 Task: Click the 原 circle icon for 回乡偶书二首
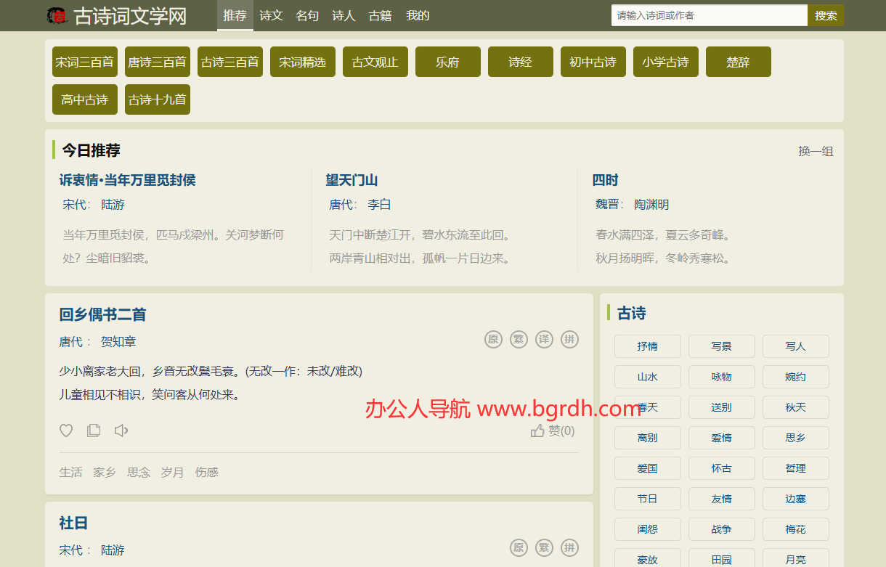point(493,340)
